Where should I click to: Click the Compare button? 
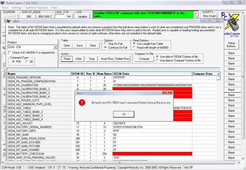[x=144, y=59]
